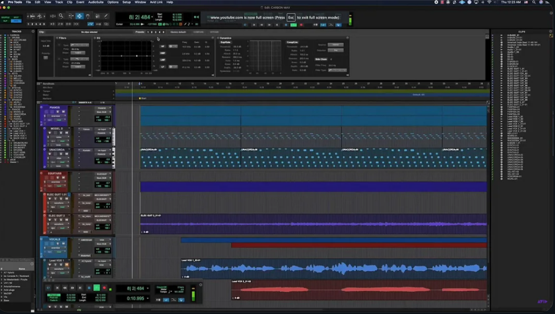This screenshot has height=314, width=555.
Task: Mute the MODEL D track
Action: click(x=66, y=133)
